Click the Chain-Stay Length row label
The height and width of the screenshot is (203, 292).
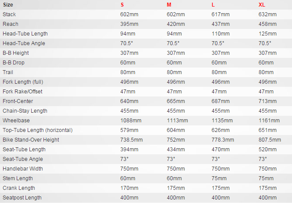[x=25, y=111]
